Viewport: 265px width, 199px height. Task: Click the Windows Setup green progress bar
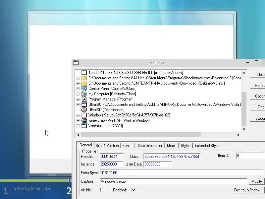(34, 180)
